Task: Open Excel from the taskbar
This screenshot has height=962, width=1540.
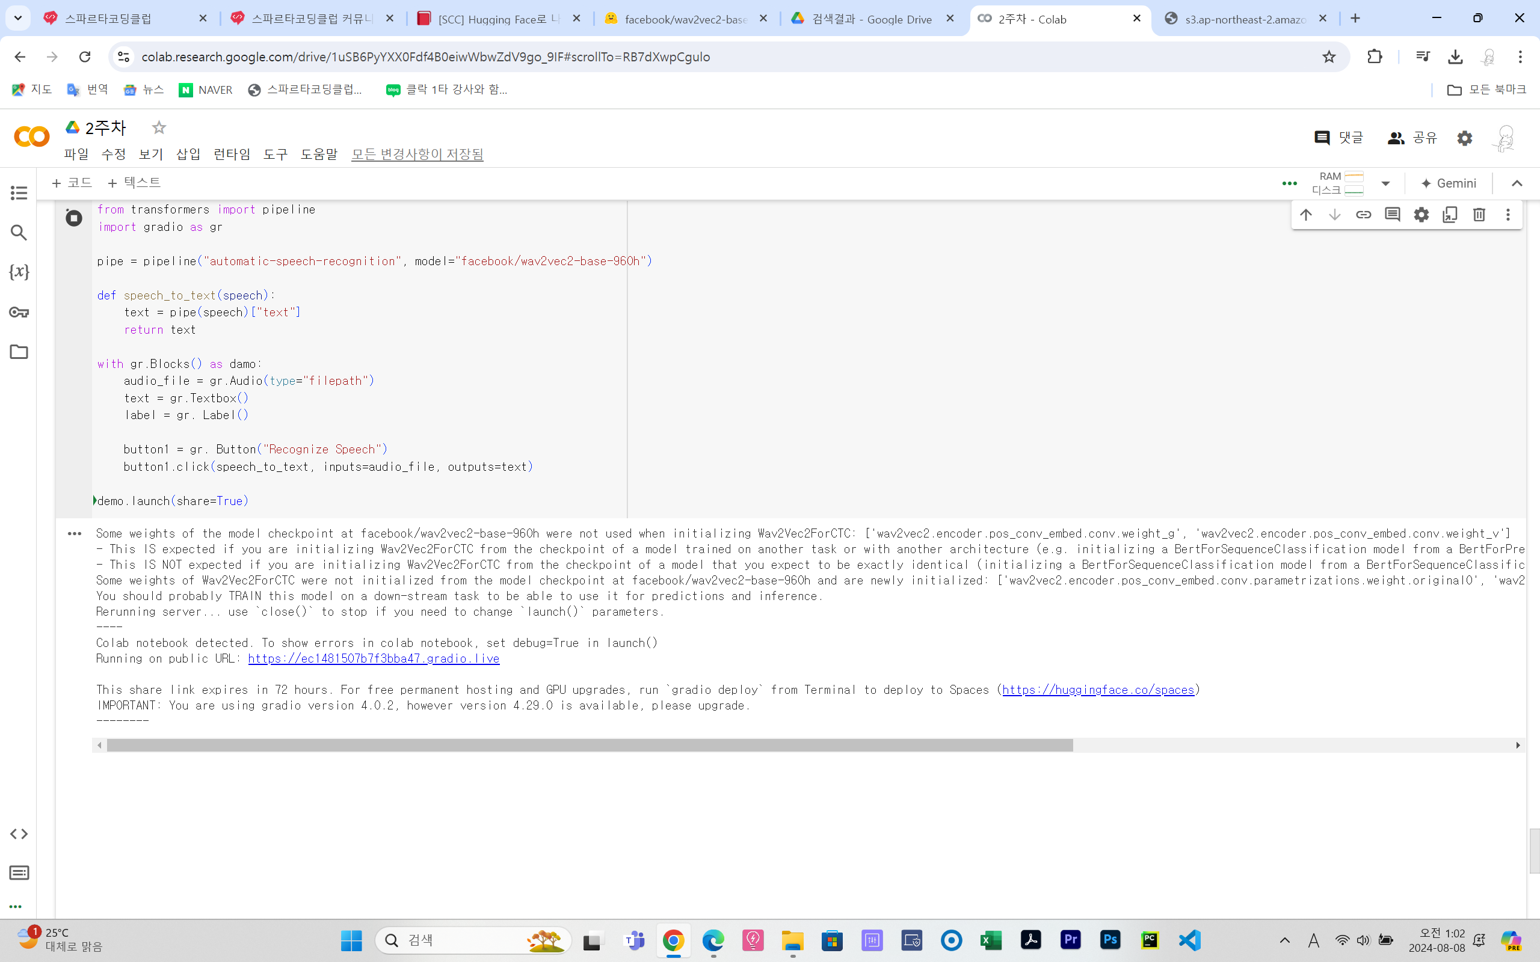Action: pyautogui.click(x=991, y=940)
